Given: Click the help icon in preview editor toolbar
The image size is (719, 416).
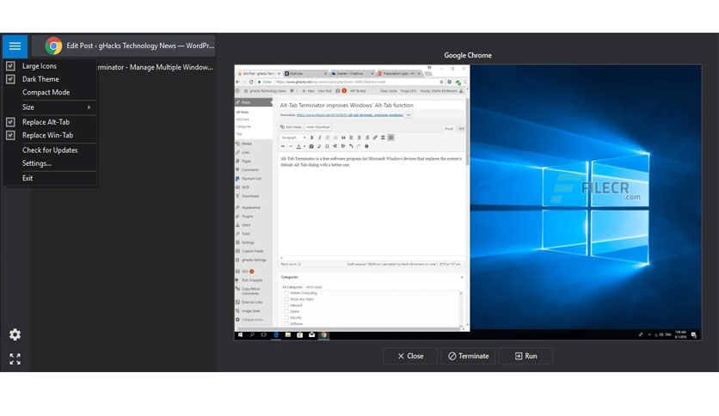Looking at the screenshot, I should coord(366,147).
